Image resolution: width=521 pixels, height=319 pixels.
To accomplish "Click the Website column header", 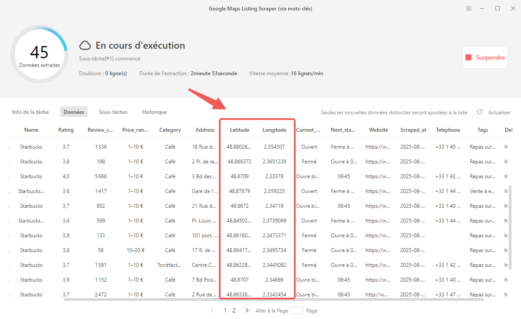I will click(x=379, y=130).
